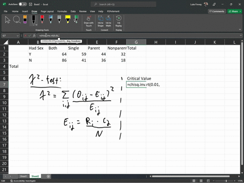Click the zoom out minus button
The height and width of the screenshot is (183, 244).
[214, 181]
